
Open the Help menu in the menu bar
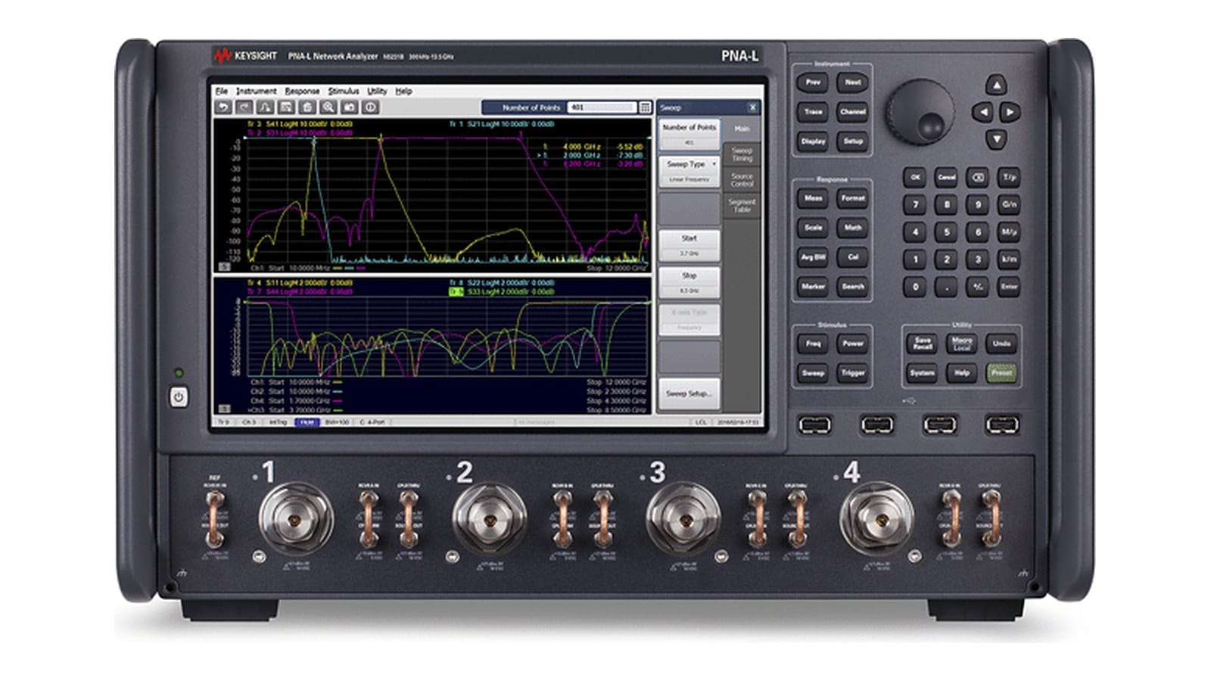pos(403,91)
